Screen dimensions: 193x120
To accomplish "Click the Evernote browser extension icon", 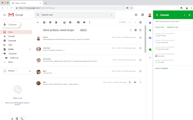I will tap(181, 8).
